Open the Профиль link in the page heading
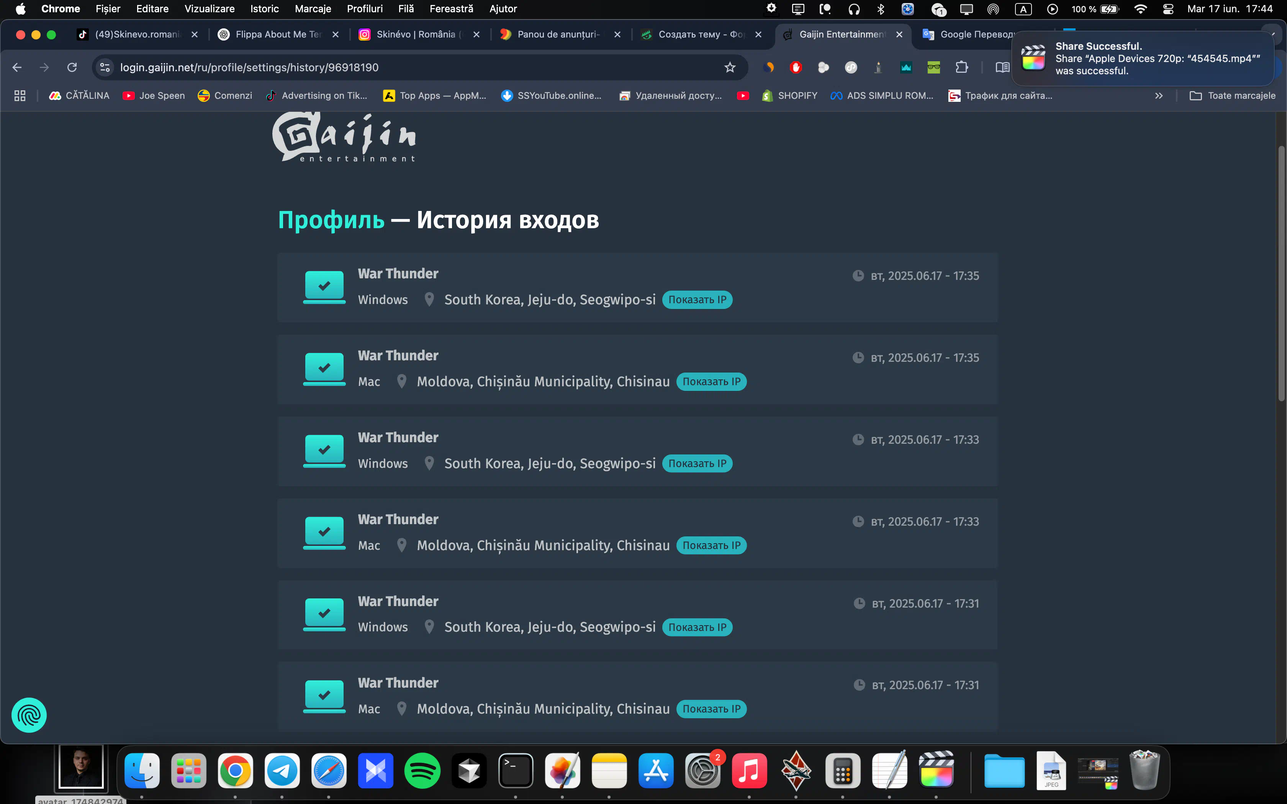 pos(331,220)
